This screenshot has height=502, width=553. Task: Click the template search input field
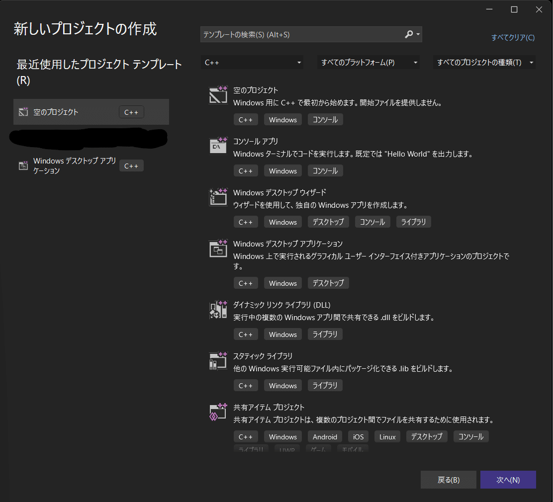click(x=298, y=34)
